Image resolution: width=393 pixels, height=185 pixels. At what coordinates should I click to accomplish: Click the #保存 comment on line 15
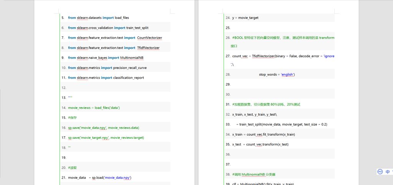point(73,118)
